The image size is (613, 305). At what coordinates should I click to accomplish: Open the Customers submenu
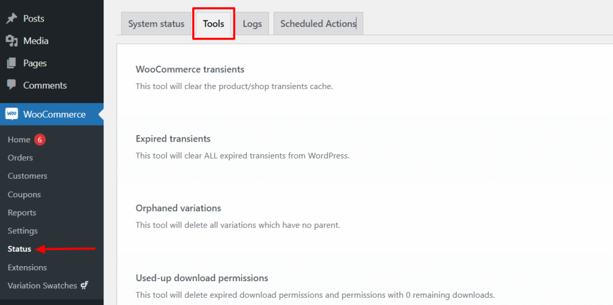[28, 176]
